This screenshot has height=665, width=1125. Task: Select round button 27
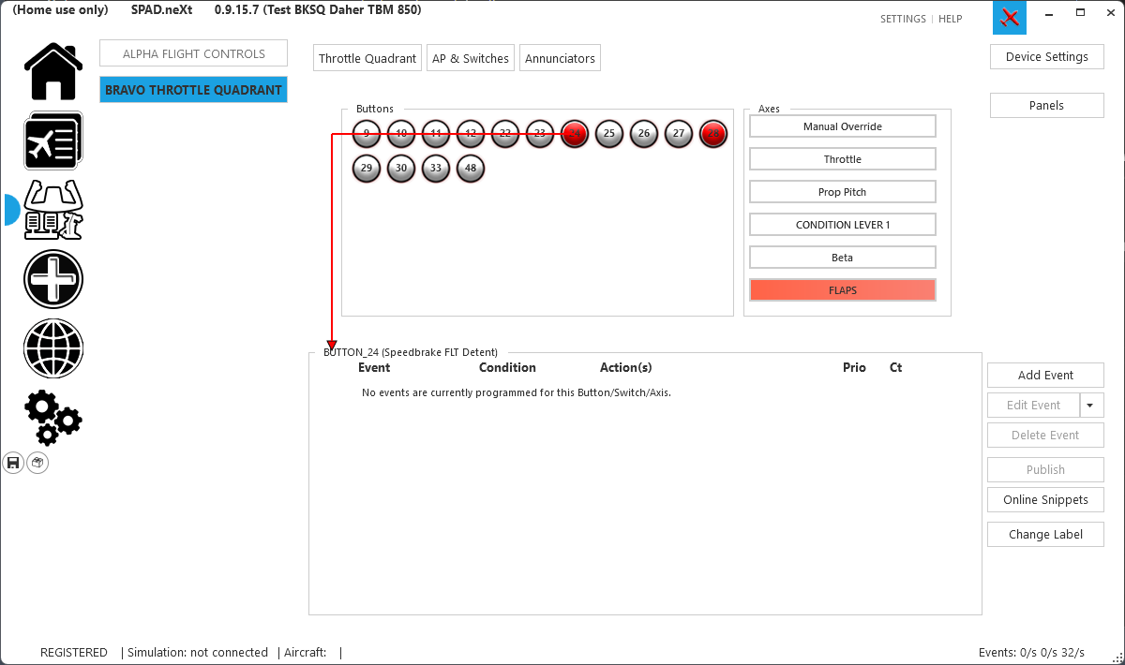[679, 134]
